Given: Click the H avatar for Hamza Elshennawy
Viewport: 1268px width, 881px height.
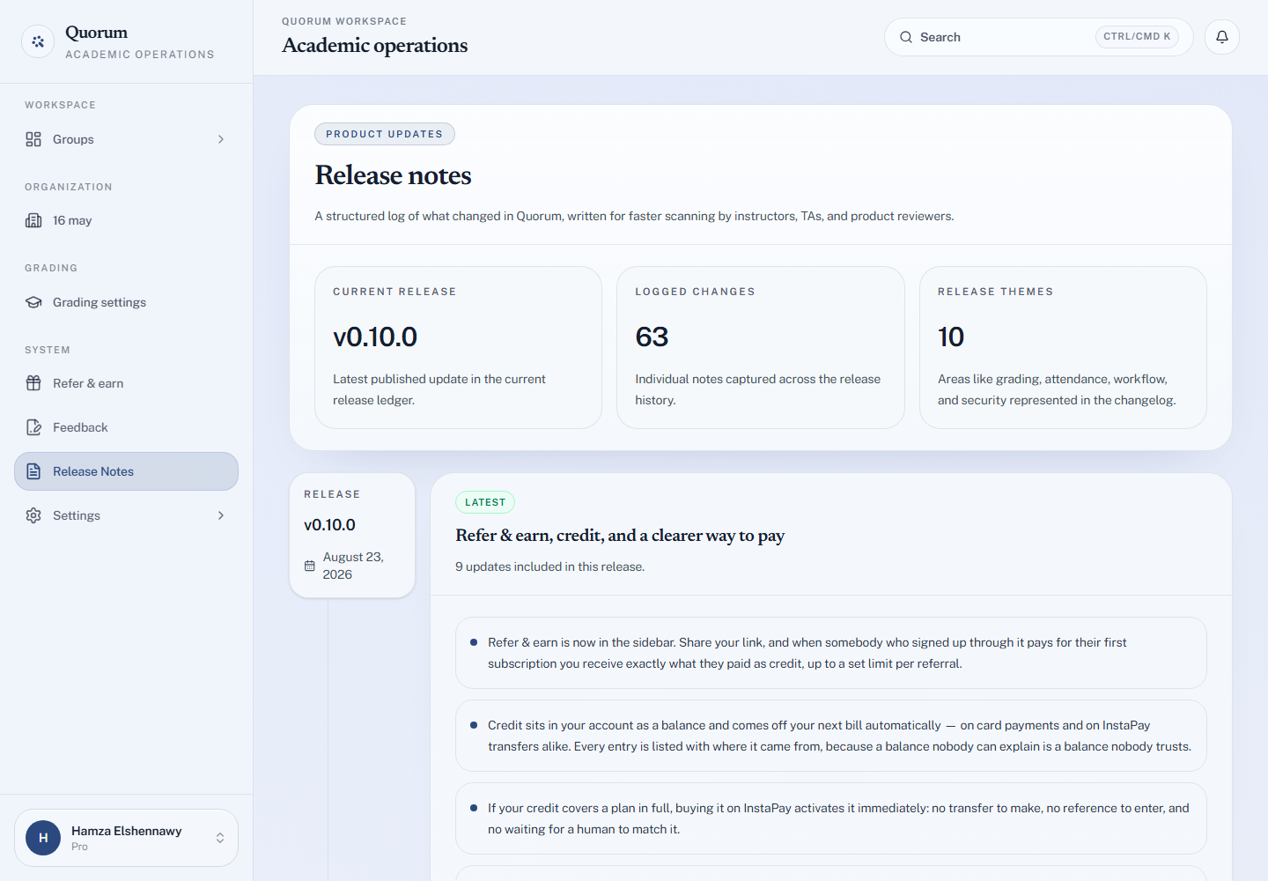Looking at the screenshot, I should 43,838.
